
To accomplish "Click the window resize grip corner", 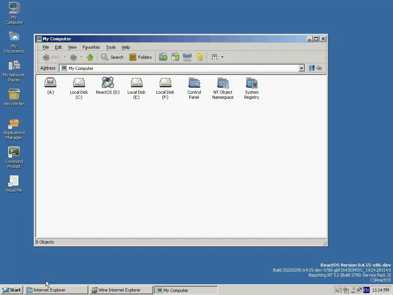I will point(325,243).
